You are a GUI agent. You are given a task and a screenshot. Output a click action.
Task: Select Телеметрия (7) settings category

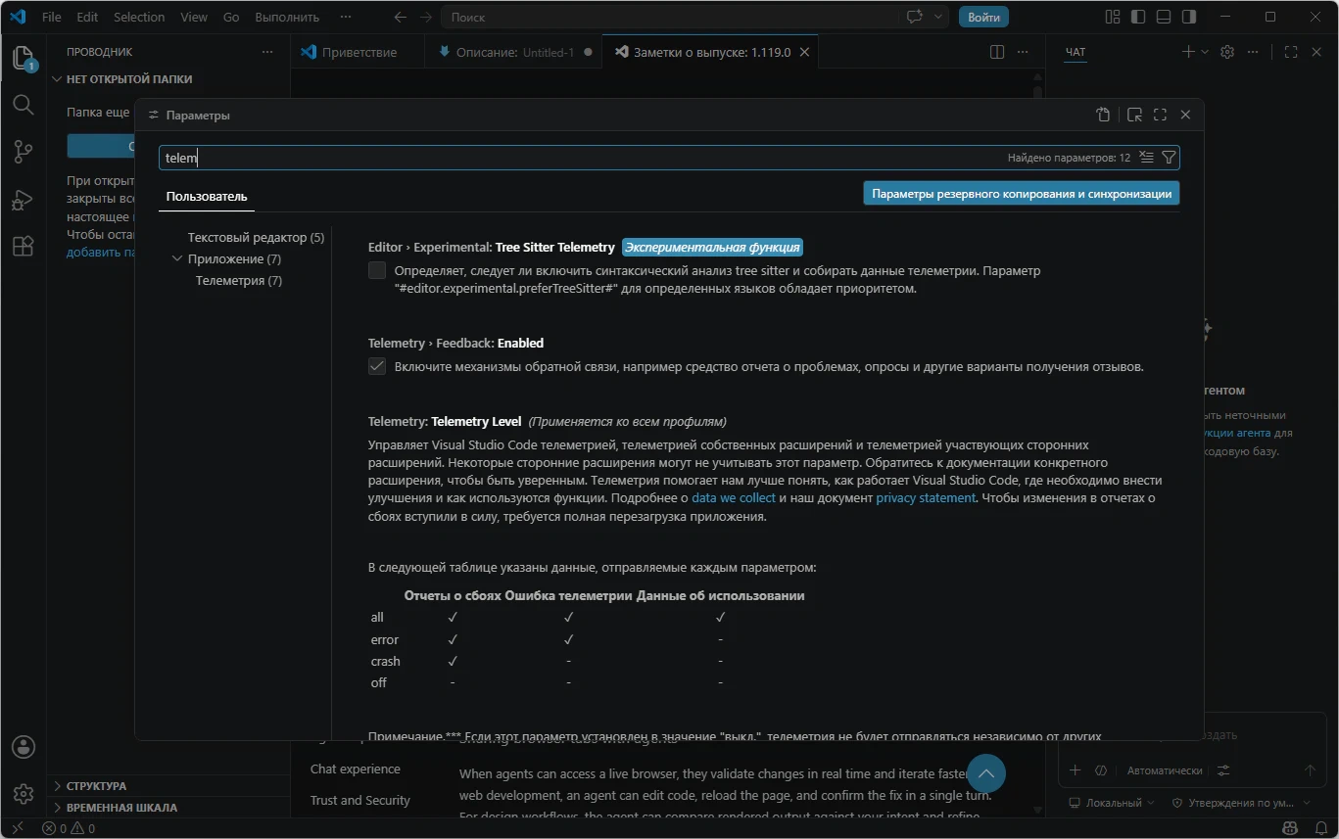coord(239,281)
